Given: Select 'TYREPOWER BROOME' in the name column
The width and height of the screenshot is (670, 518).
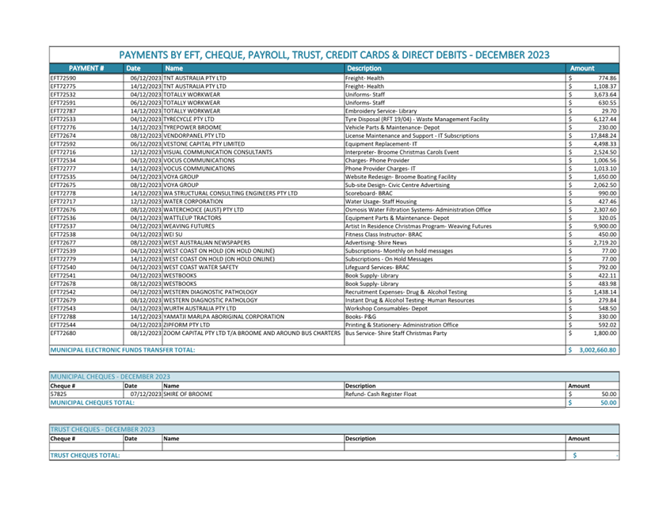Looking at the screenshot, I should click(x=192, y=128).
